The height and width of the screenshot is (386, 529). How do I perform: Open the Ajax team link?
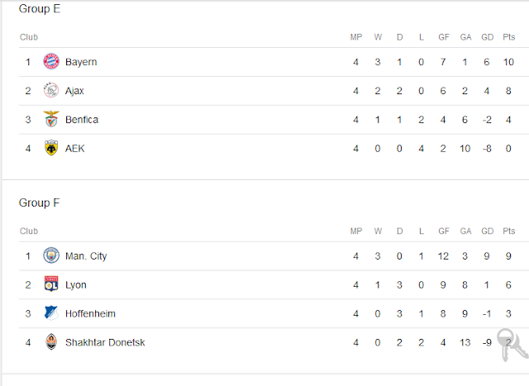click(74, 91)
